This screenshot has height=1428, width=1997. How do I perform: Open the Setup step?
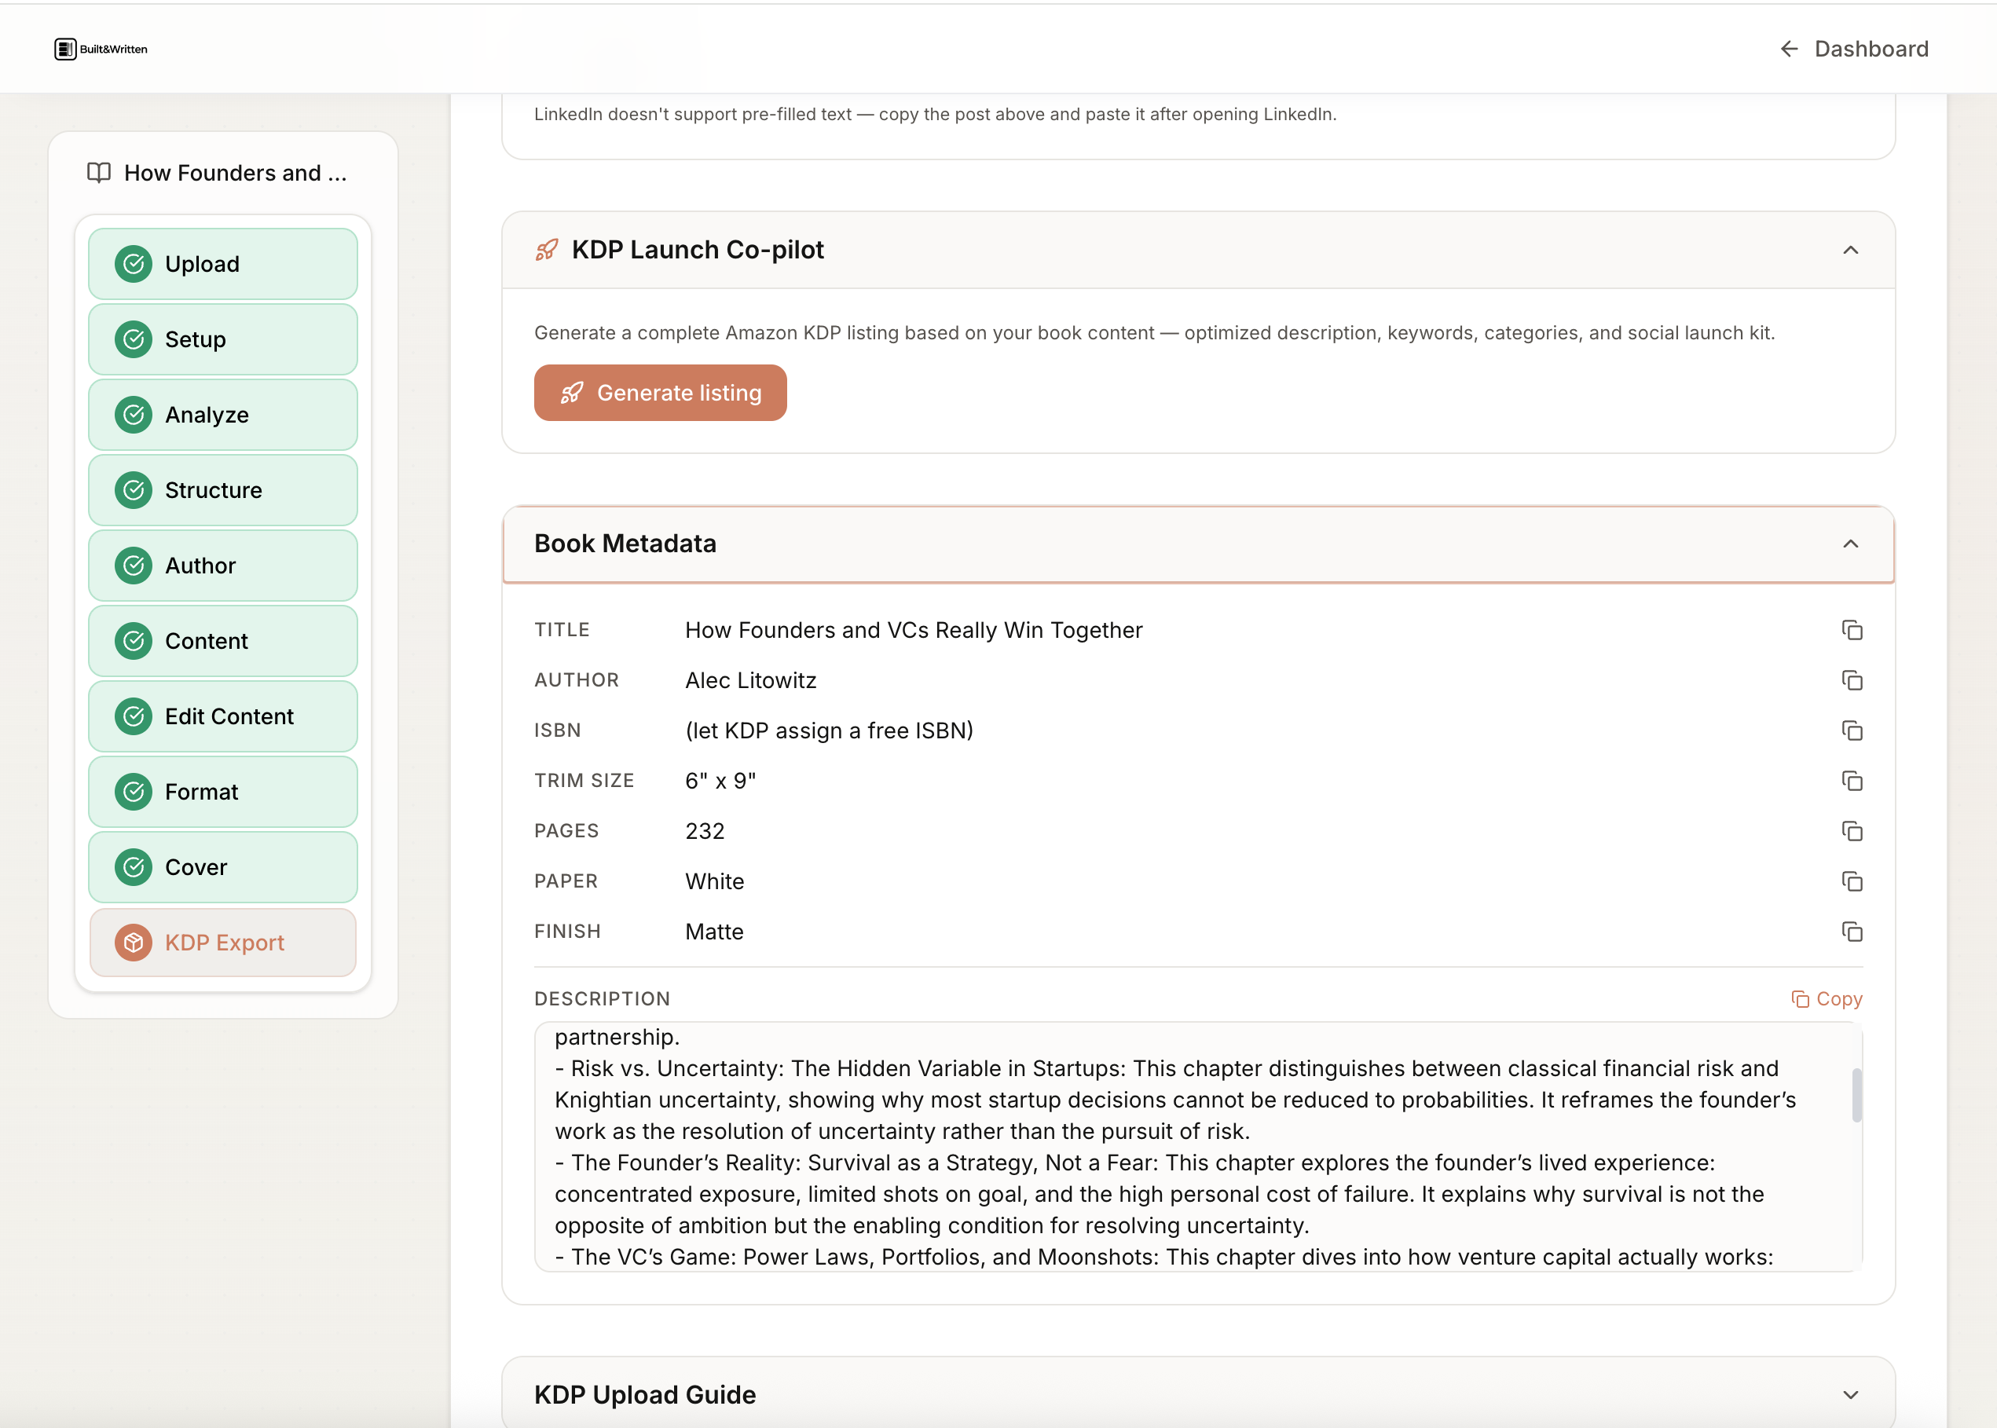(223, 339)
